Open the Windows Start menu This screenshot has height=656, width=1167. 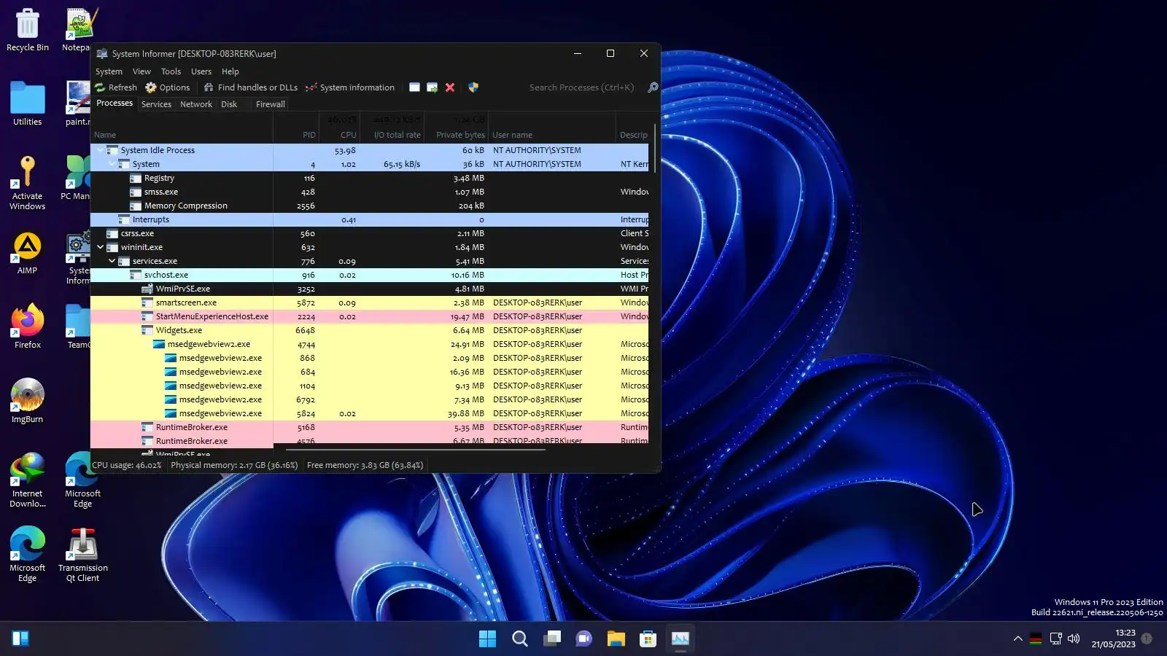coord(487,639)
